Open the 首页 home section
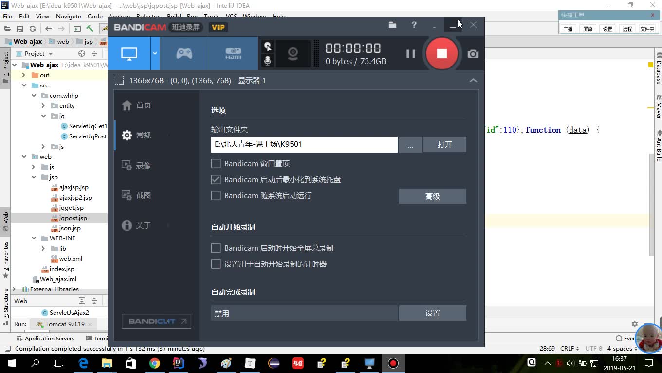662x373 pixels. tap(137, 105)
